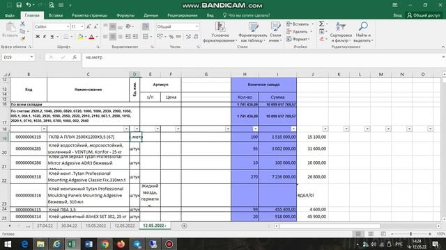This screenshot has width=446, height=250.
Task: Open the borders dropdown
Action: tap(71, 37)
